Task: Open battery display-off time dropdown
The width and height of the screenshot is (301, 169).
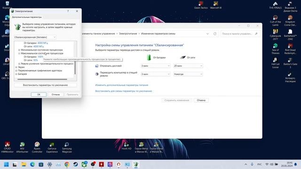Action: point(156,66)
